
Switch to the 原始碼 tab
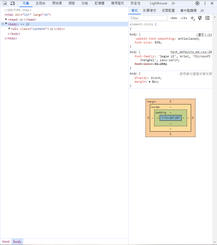(57, 3)
